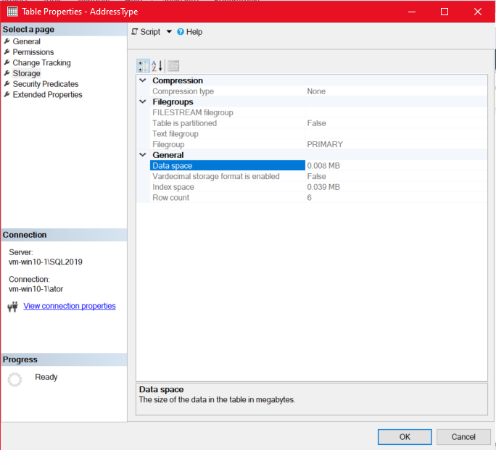496x450 pixels.
Task: Click the OK button
Action: click(x=405, y=437)
